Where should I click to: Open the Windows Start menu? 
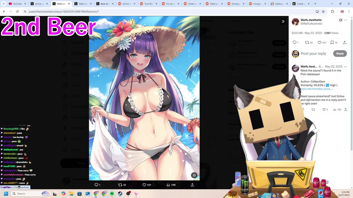coord(6,194)
